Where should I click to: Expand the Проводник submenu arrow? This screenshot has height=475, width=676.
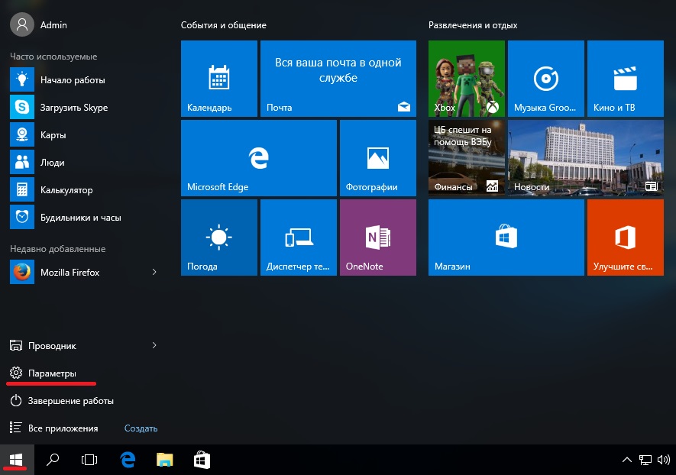(x=154, y=345)
